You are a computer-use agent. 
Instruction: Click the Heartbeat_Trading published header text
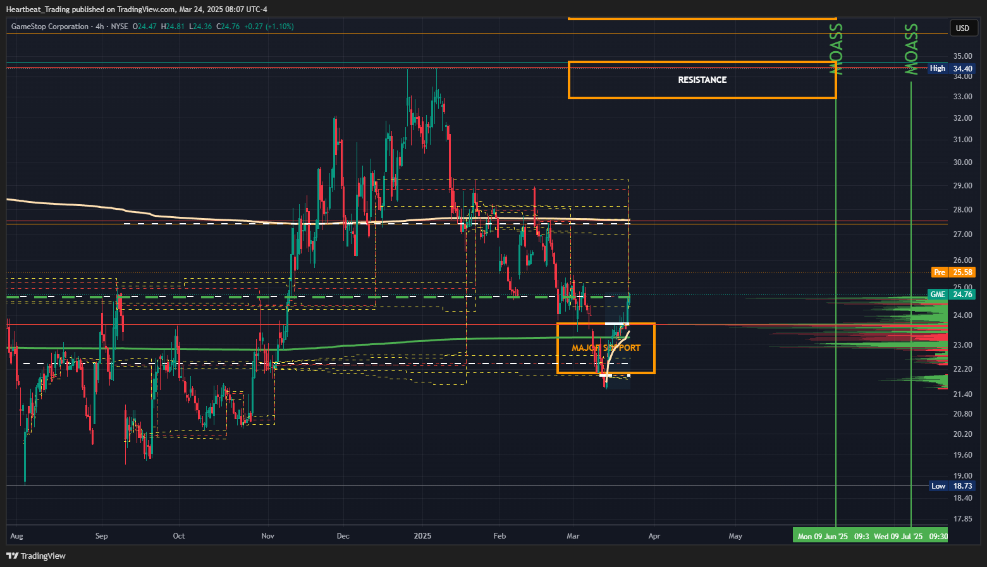pos(137,9)
